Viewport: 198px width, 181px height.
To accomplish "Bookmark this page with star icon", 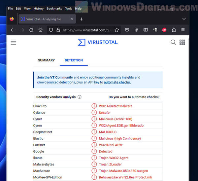I will coord(117,30).
